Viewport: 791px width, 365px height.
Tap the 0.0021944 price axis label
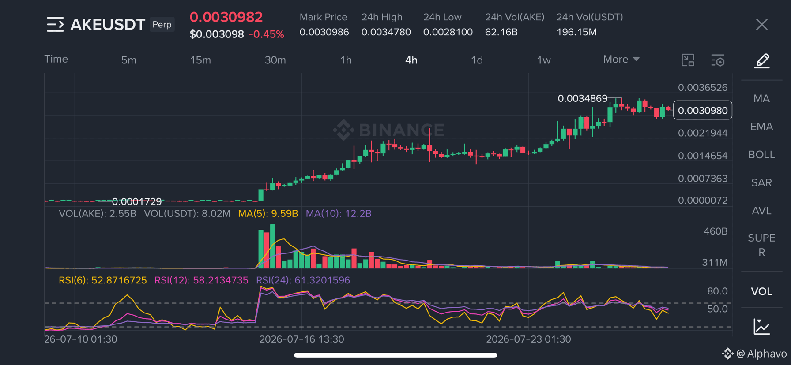point(702,133)
